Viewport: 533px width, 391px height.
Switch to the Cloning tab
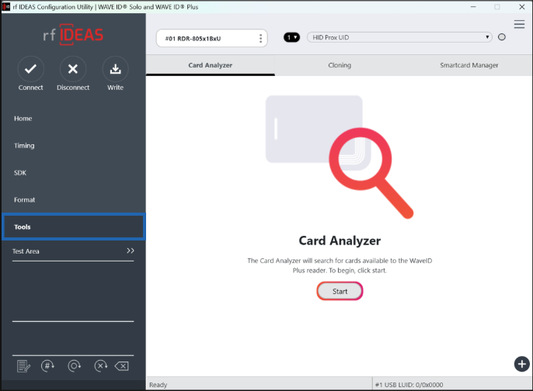[340, 65]
